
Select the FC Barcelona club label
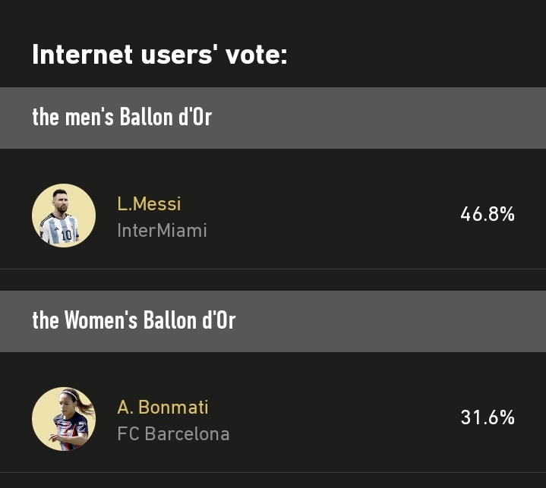tap(173, 434)
